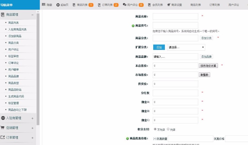
Task: Click 订单列表 icon with badge 2
Action: tap(99, 5)
